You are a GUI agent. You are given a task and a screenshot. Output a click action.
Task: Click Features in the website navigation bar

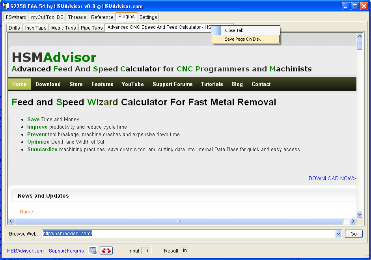(103, 84)
